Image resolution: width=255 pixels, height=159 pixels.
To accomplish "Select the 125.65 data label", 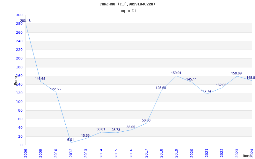I will coord(161,88).
